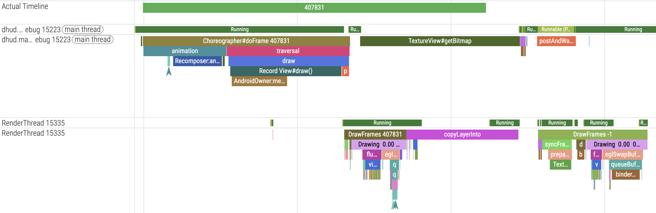Click the pink traversal slice
The image size is (656, 213).
(288, 51)
